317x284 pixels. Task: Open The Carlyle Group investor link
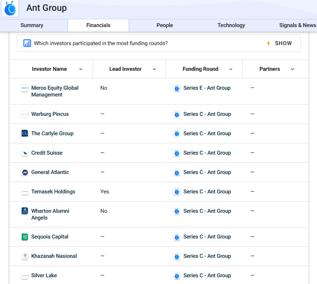point(52,133)
